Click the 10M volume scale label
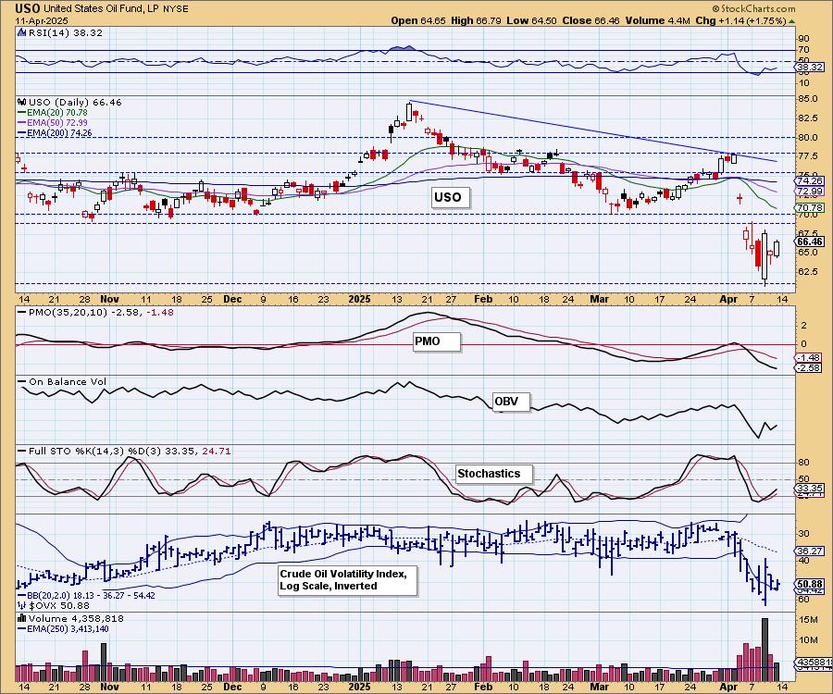 808,639
